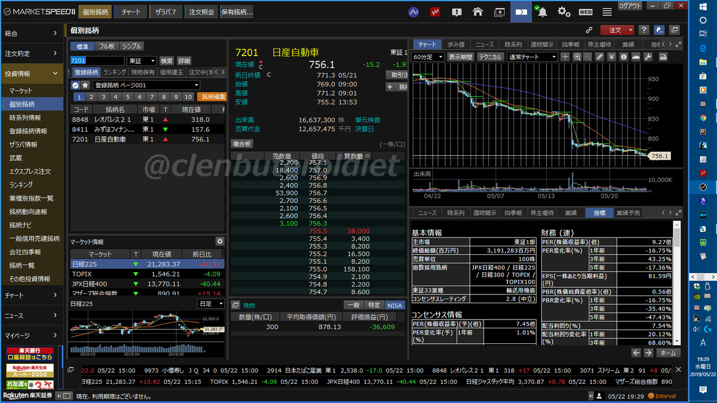Click the blue shortcut arrow icon
Screen dimensions: 717x403
pos(659,30)
